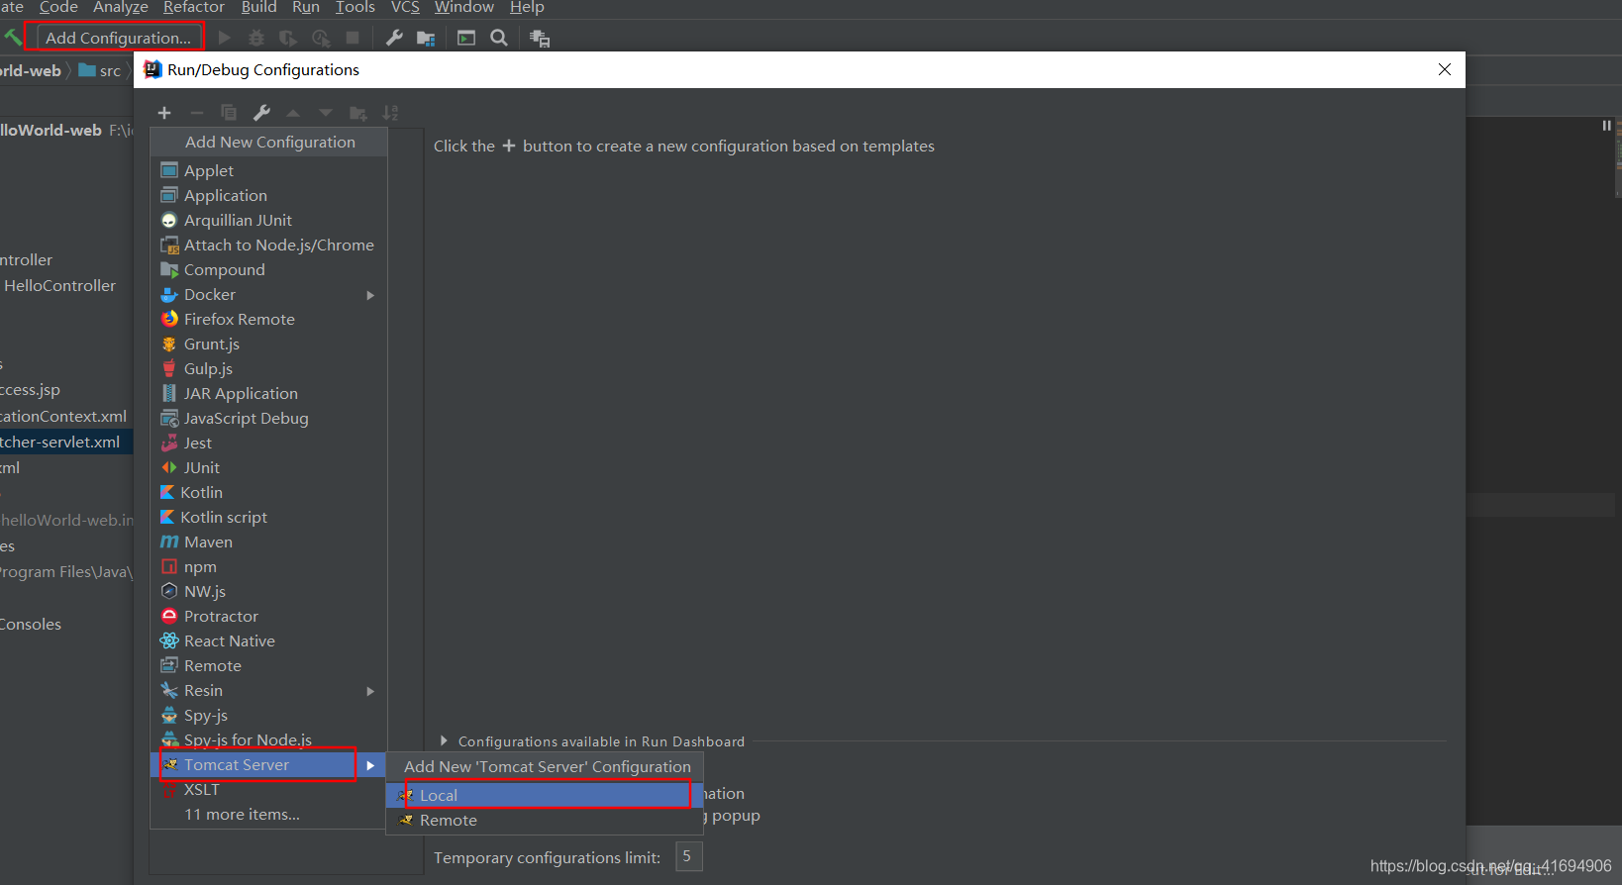Click Edit Templates wrench icon in dialog
This screenshot has width=1622, height=885.
click(x=261, y=113)
